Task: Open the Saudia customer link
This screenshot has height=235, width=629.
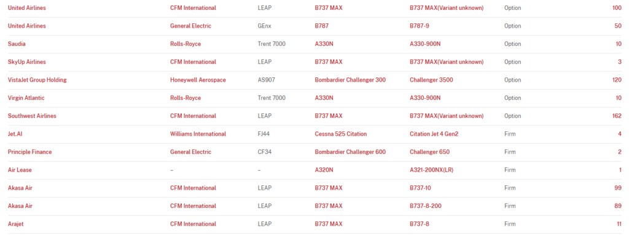Action: tap(17, 44)
